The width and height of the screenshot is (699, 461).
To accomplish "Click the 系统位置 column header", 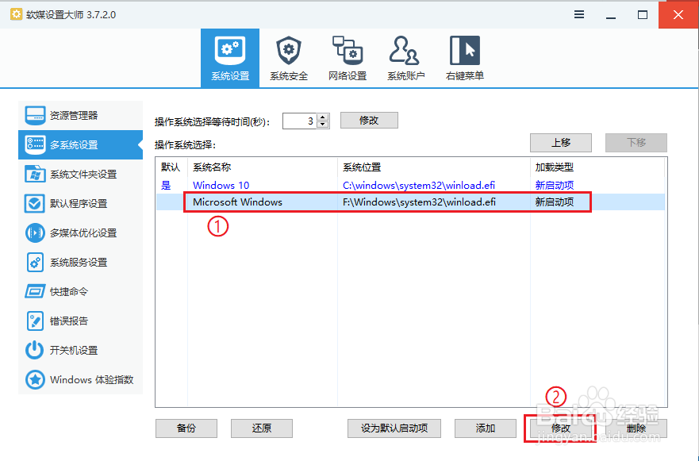I will (x=434, y=167).
